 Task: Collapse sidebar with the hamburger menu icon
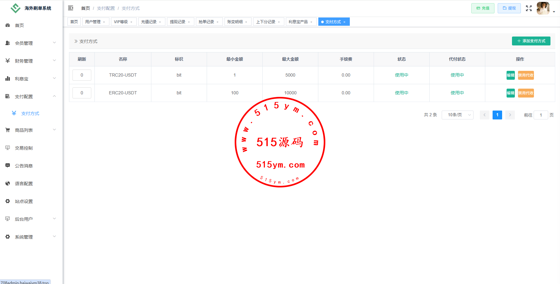71,8
